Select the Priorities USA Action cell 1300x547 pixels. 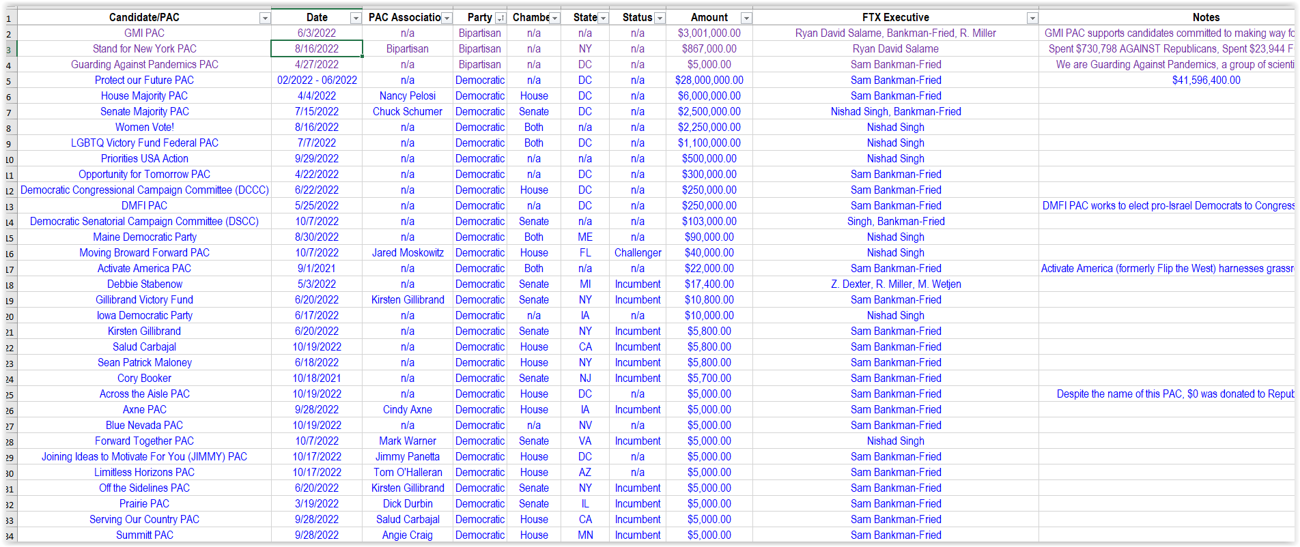(144, 159)
